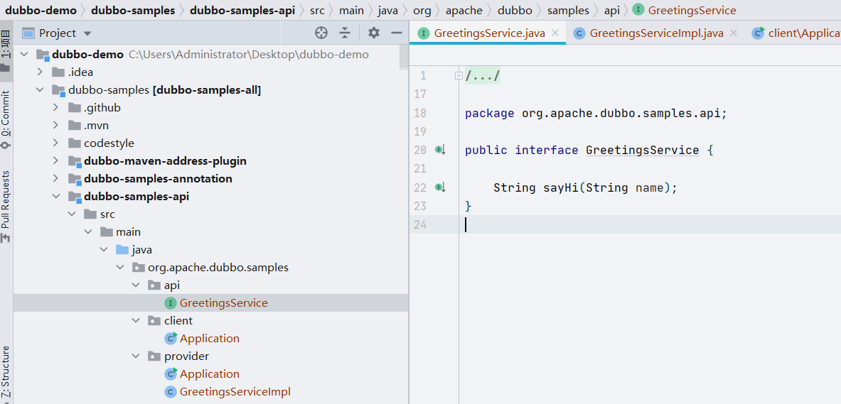Click src in the breadcrumb bar
Image resolution: width=841 pixels, height=404 pixels.
click(317, 10)
